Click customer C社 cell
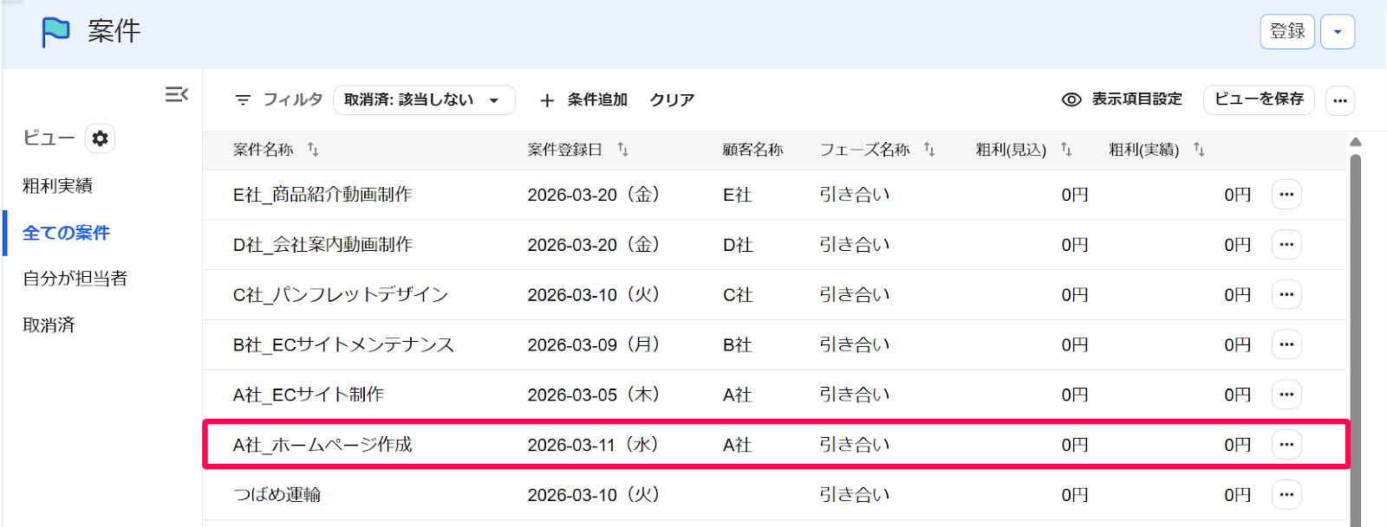This screenshot has height=527, width=1387. point(738,295)
